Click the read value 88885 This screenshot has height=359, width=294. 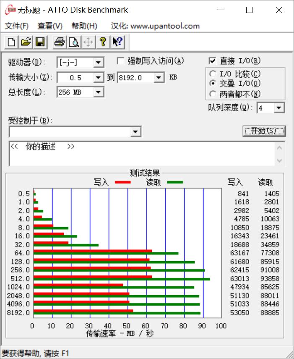(270, 312)
